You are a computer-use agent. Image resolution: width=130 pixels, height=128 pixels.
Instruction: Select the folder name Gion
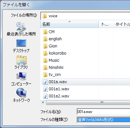[x=53, y=46]
